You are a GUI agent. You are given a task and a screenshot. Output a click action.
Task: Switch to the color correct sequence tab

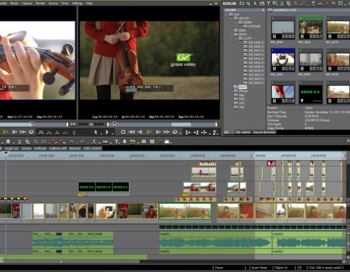click(92, 148)
